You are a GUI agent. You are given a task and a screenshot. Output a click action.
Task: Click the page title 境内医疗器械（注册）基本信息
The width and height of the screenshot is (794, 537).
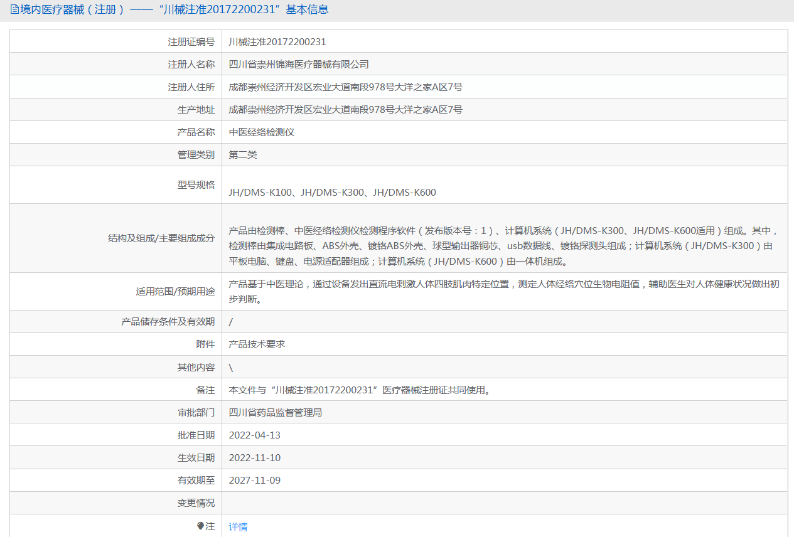pos(174,9)
